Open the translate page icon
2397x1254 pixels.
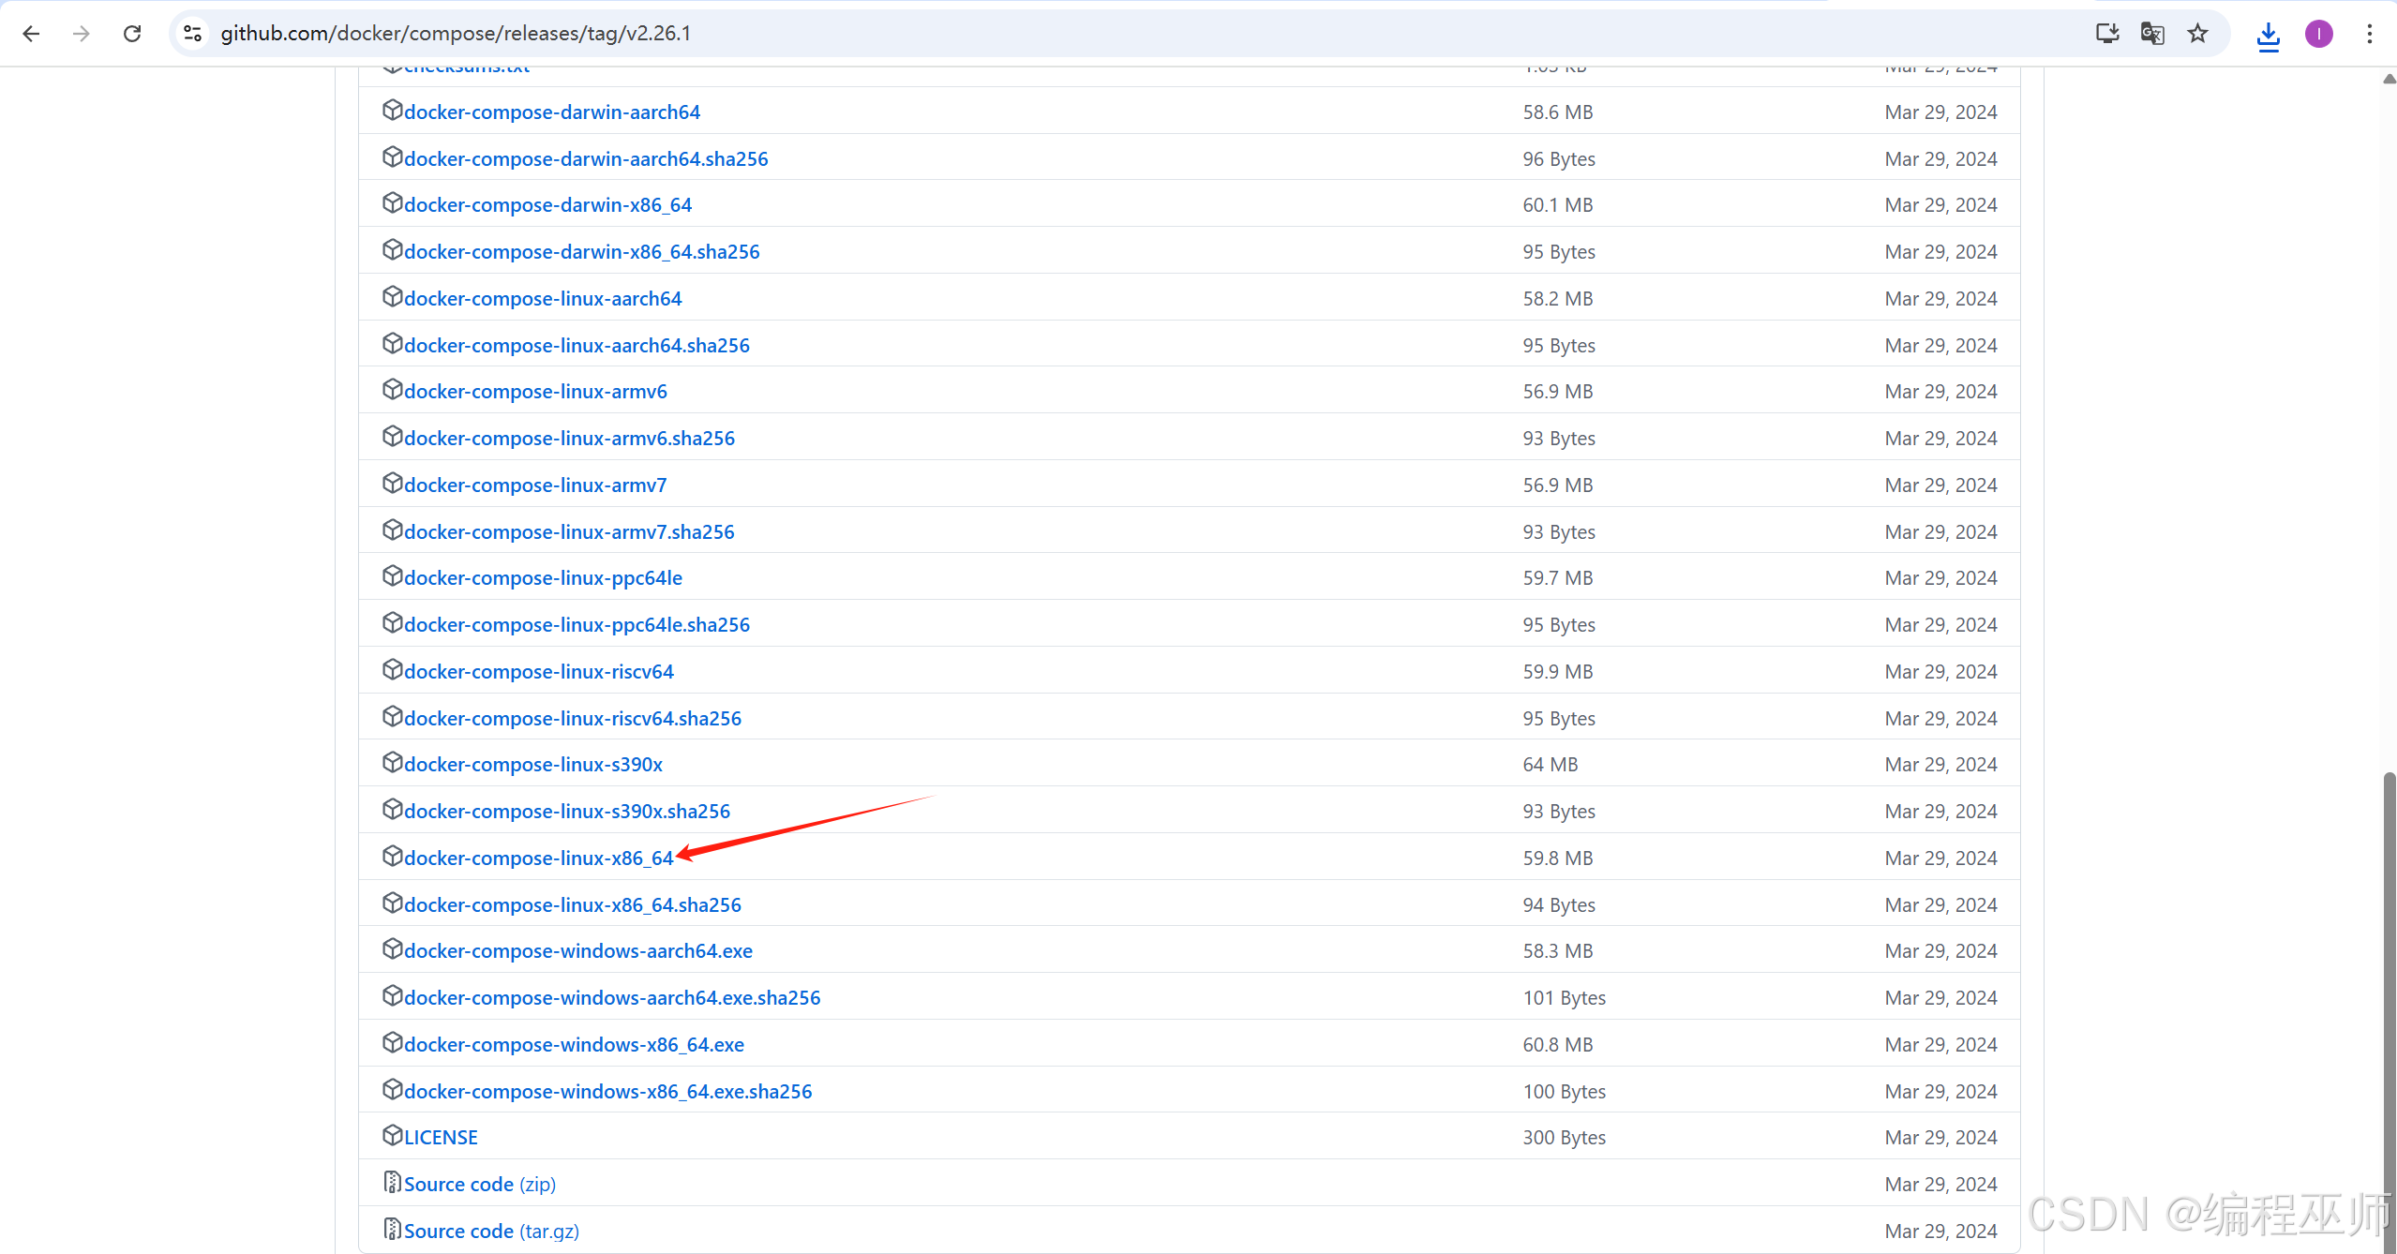point(2152,34)
